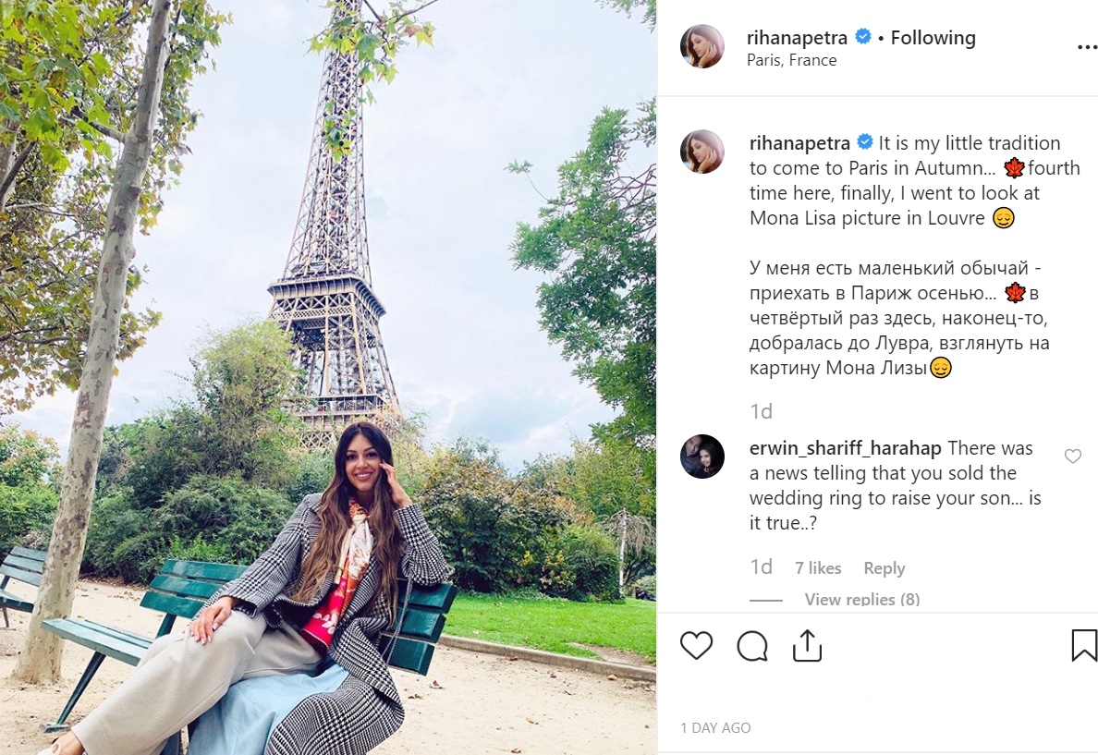The height and width of the screenshot is (755, 1098).
Task: Open rihanapetra profile picture in header
Action: (701, 46)
